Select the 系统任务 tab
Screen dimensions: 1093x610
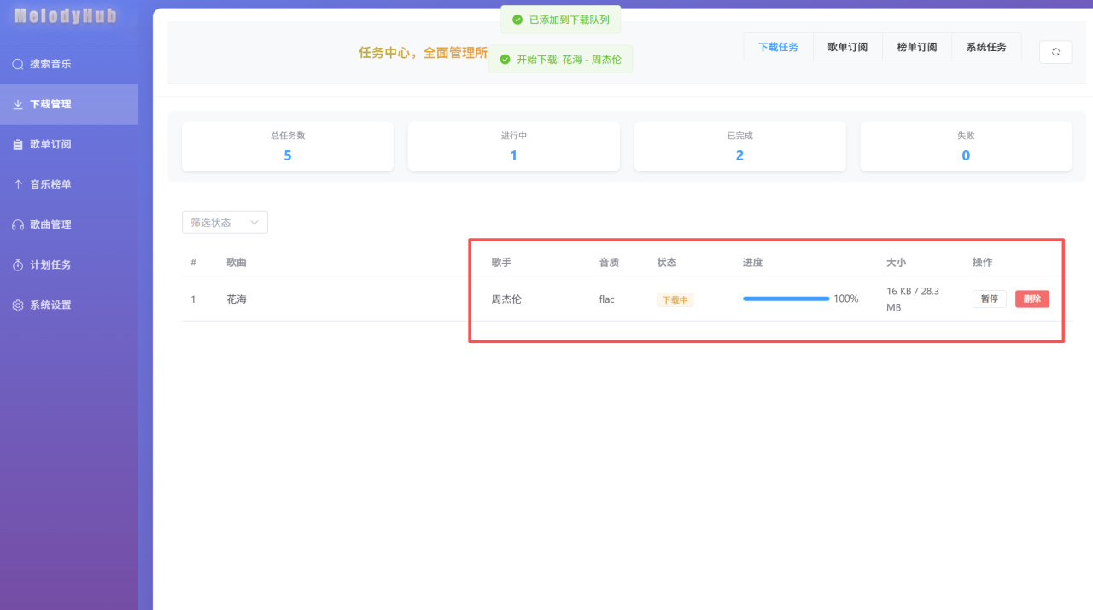point(986,47)
